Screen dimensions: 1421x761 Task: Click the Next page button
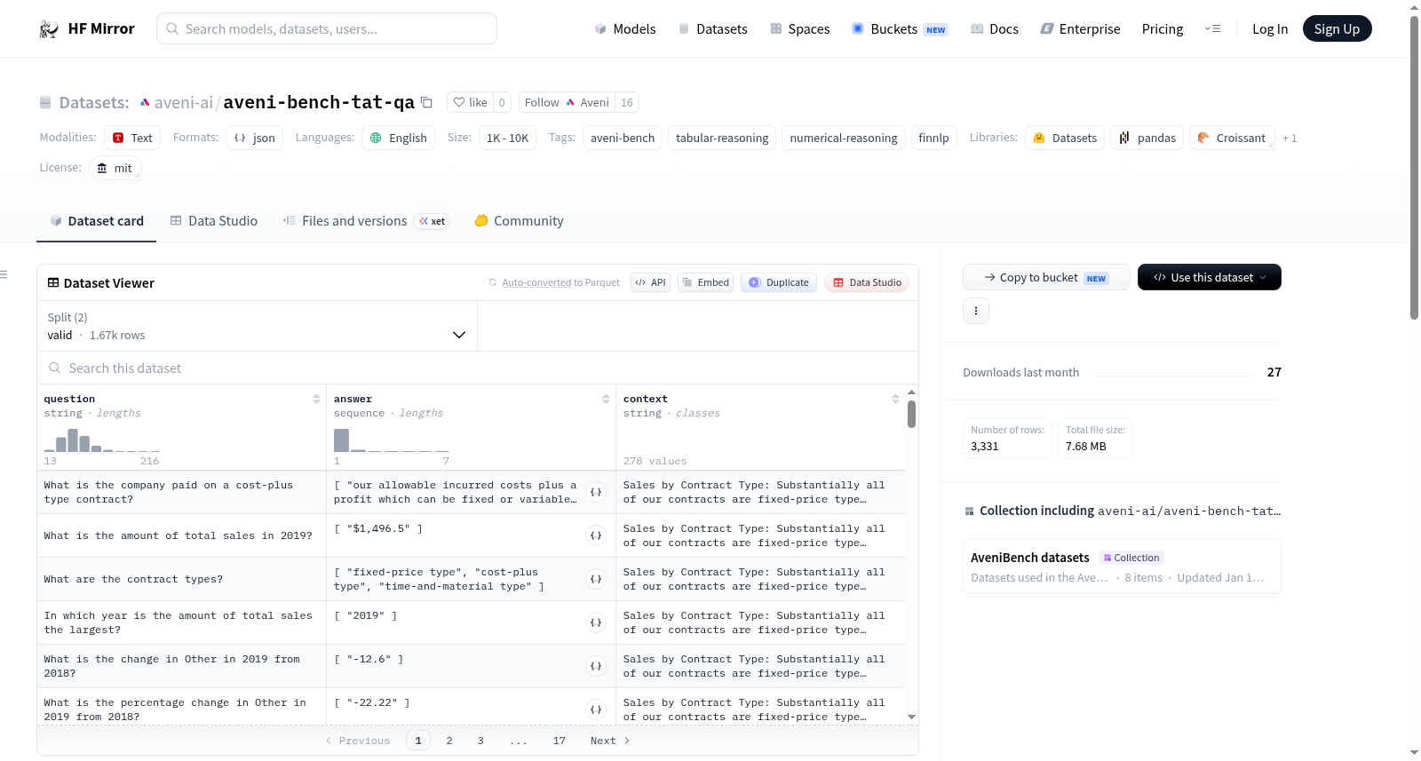(x=610, y=741)
